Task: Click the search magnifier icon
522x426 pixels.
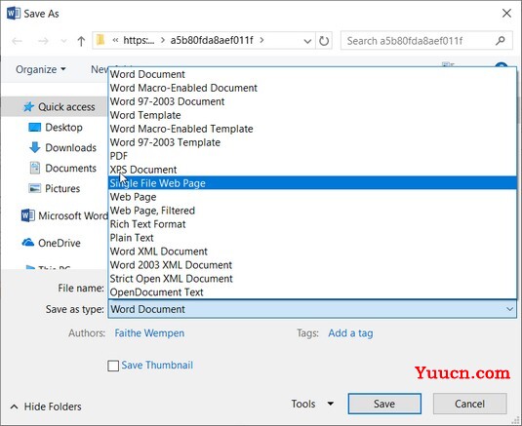Action: click(x=500, y=41)
